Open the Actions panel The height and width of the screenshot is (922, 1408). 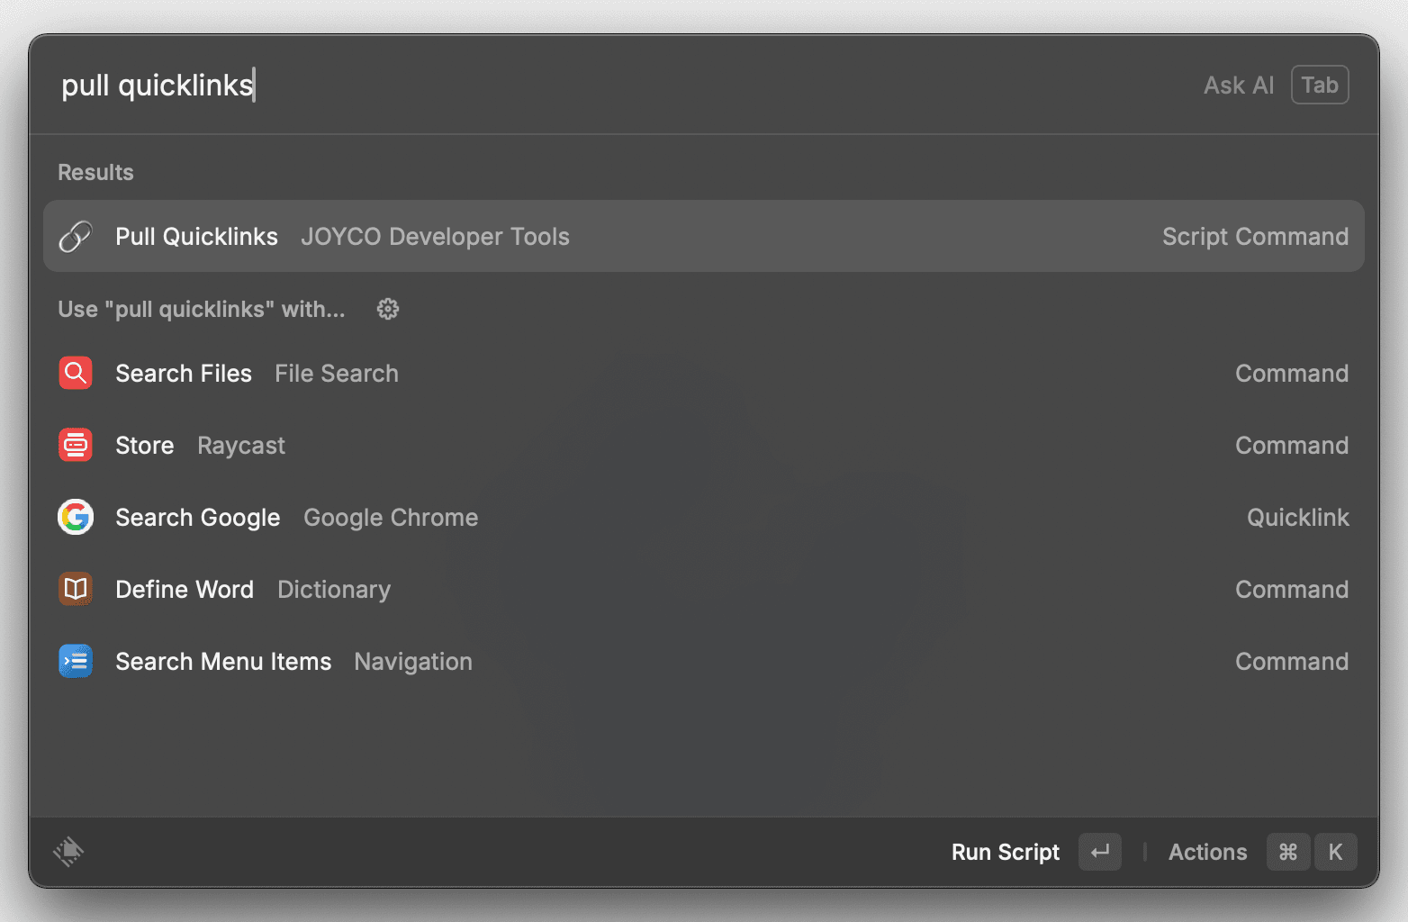tap(1207, 852)
